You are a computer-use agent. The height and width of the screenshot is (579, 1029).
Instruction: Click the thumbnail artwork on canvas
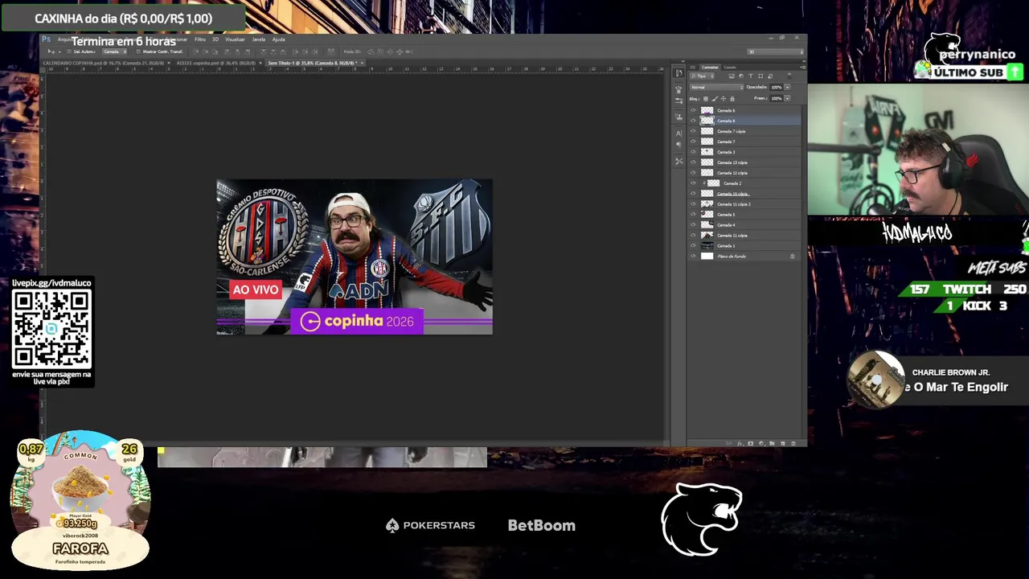pyautogui.click(x=355, y=257)
